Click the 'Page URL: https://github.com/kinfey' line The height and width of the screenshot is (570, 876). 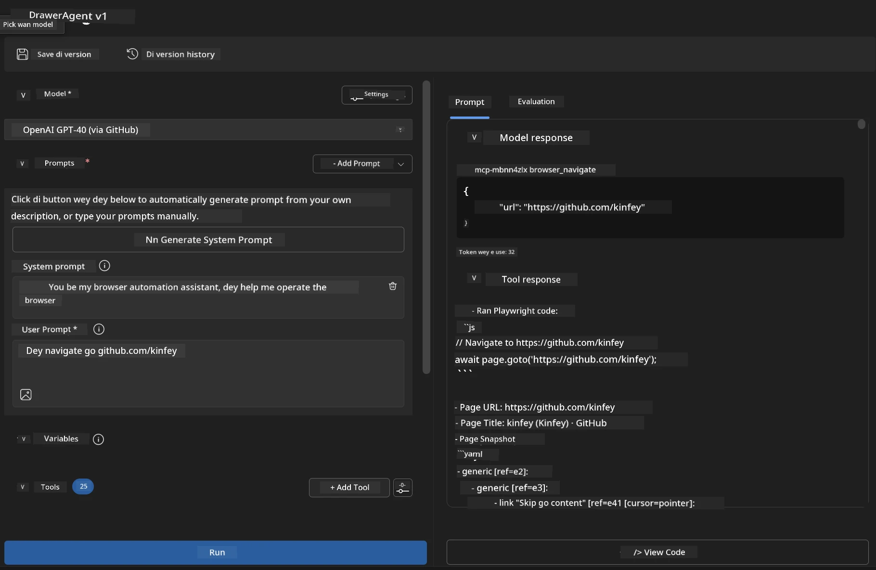pyautogui.click(x=535, y=407)
